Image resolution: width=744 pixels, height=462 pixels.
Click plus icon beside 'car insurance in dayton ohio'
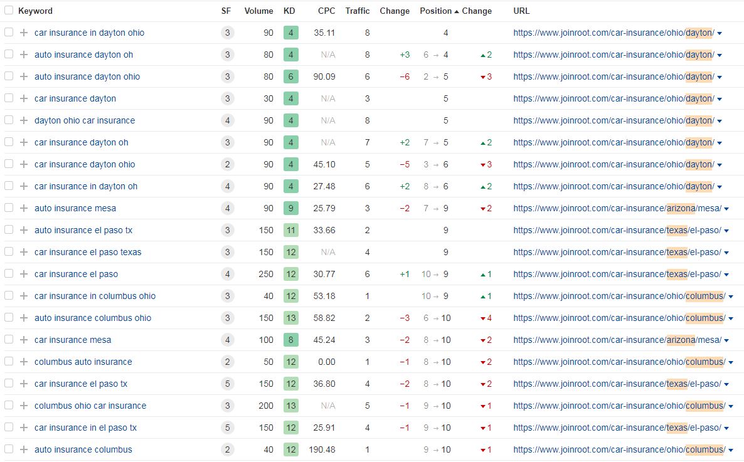click(24, 33)
